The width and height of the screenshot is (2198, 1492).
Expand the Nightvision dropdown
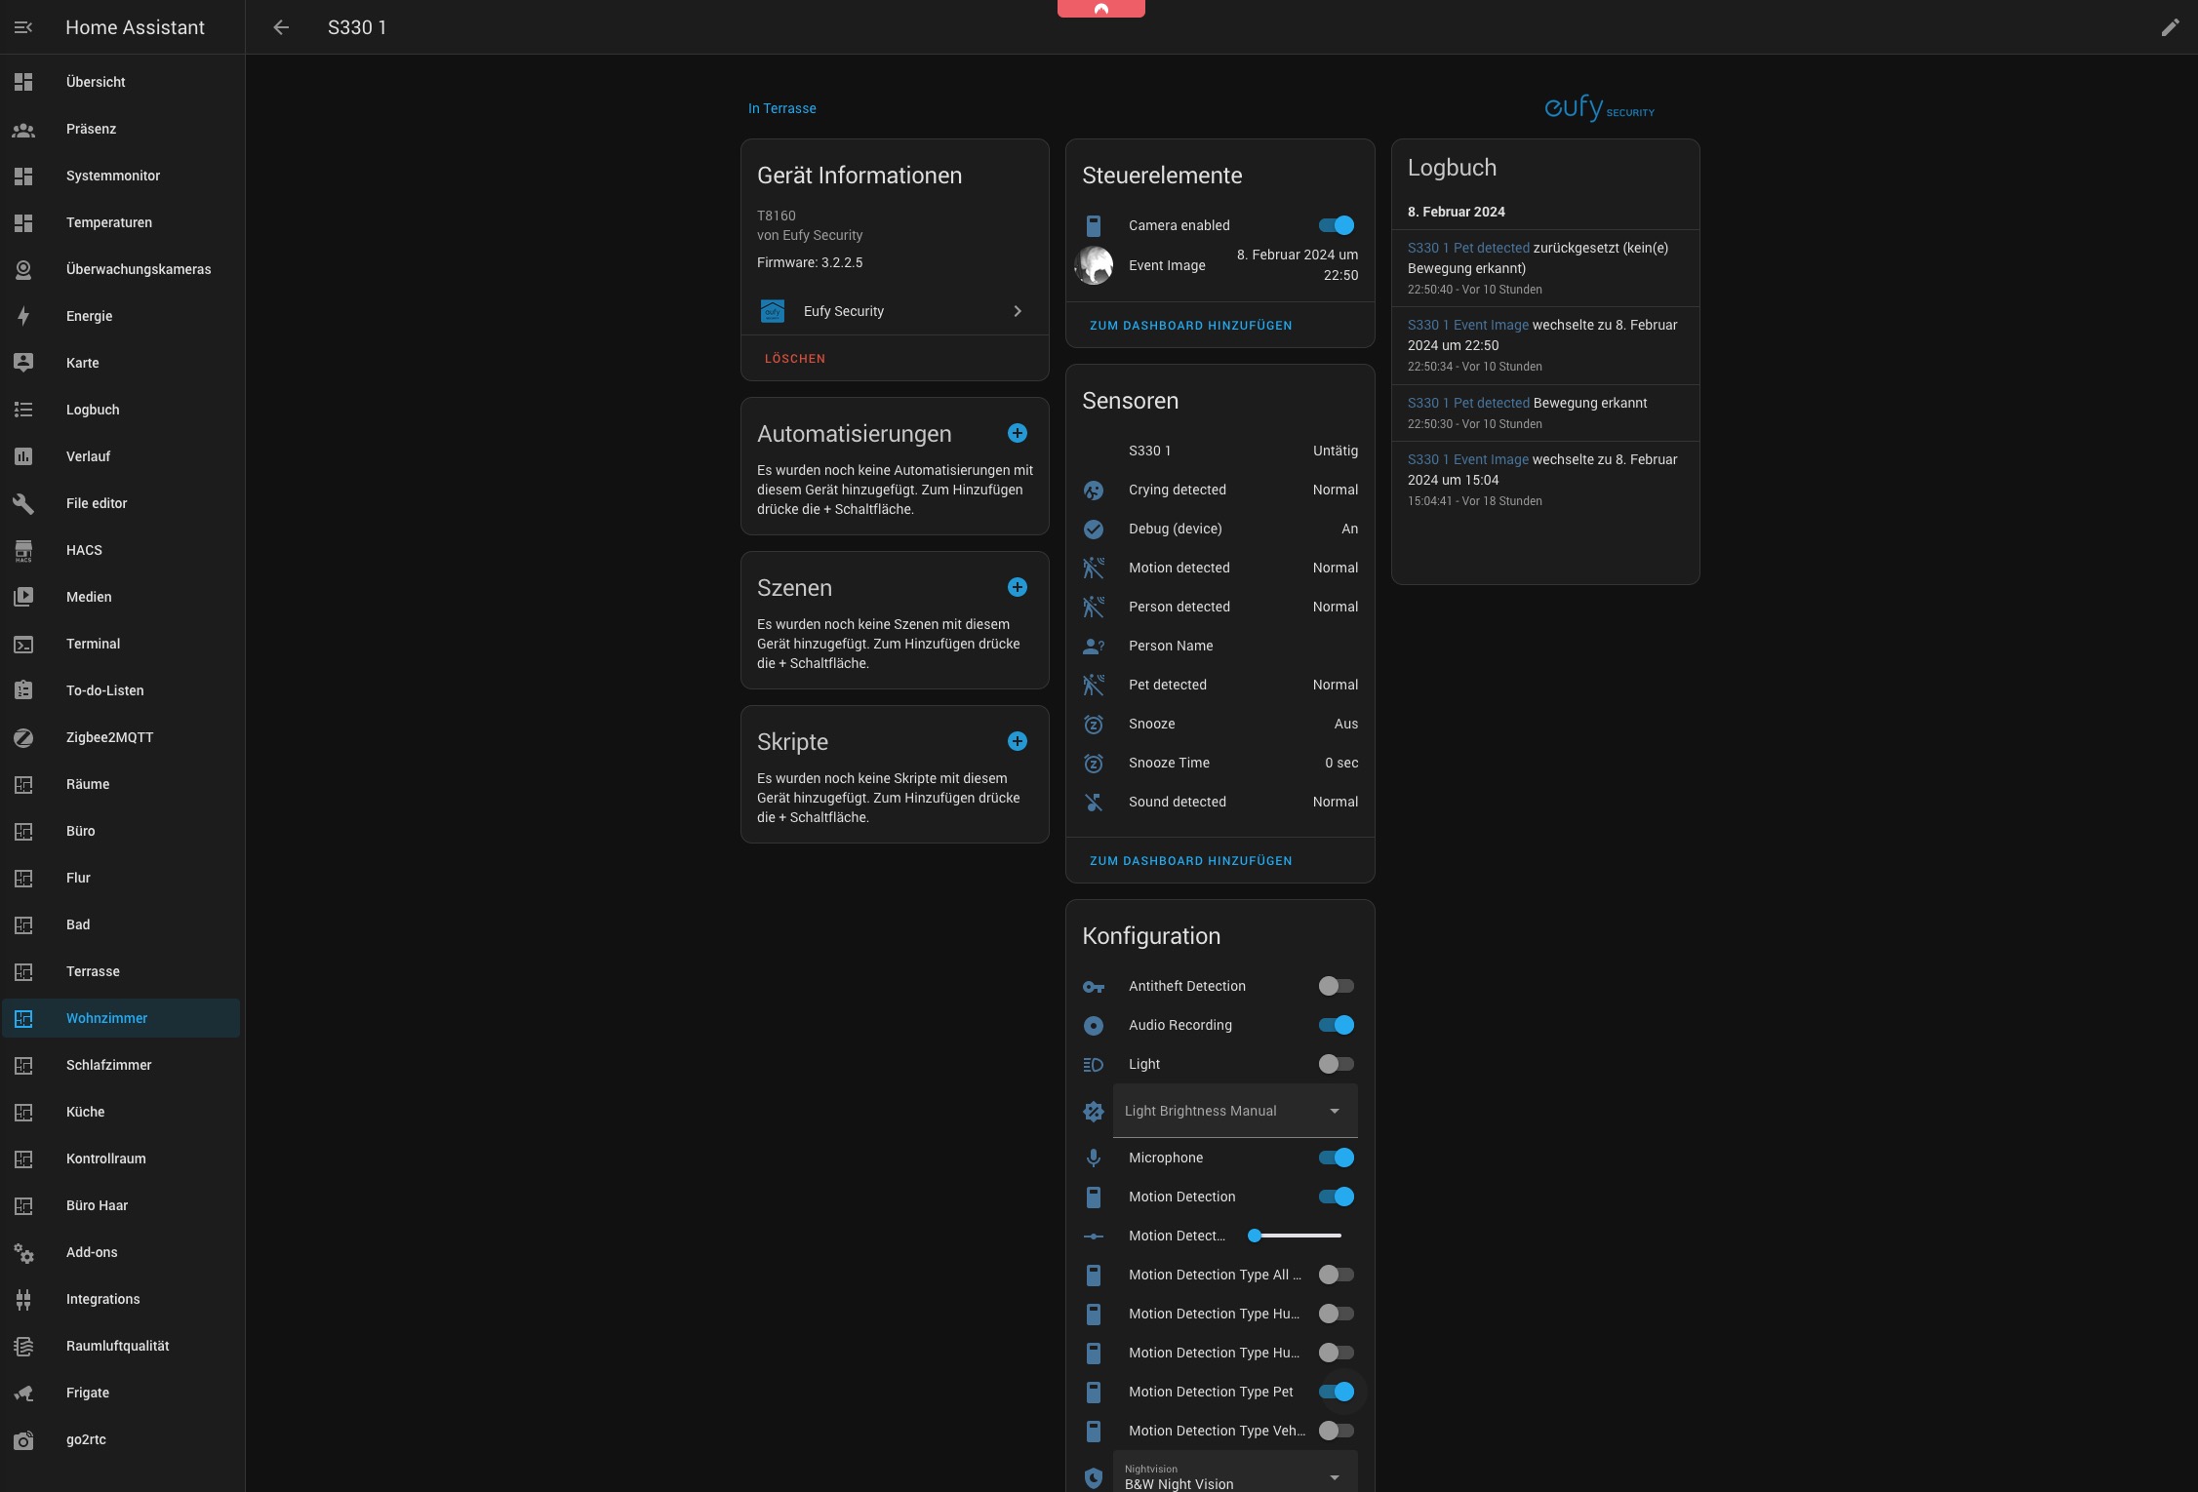(x=1234, y=1476)
